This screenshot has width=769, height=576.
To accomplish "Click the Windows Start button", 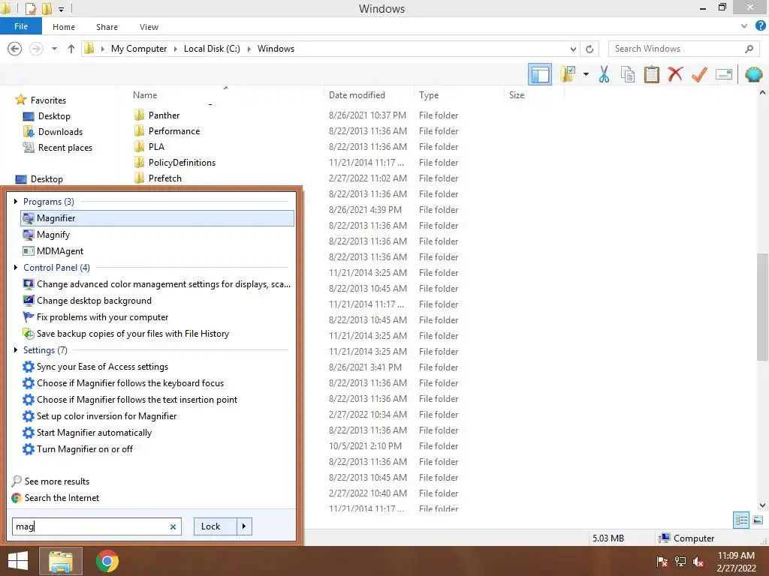I will (18, 561).
